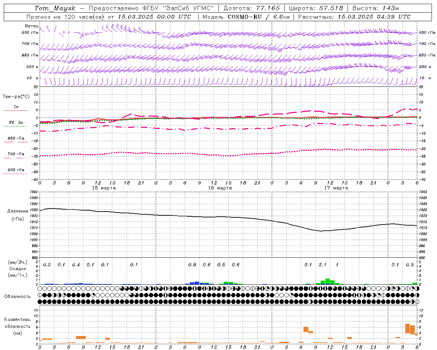437x350 pixels.
Task: Select the Высота: 143м text
Action: [x=376, y=8]
